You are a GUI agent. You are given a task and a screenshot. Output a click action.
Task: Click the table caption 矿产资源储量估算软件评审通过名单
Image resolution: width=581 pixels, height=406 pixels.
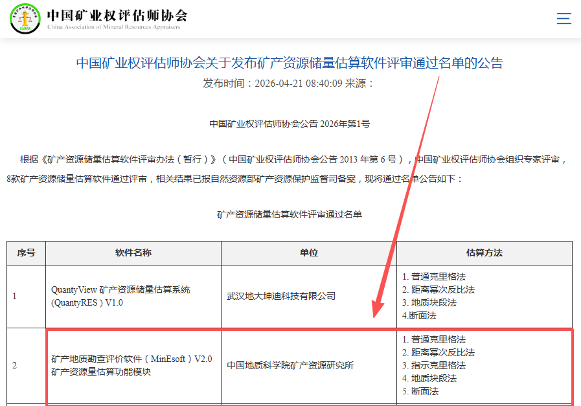click(290, 214)
